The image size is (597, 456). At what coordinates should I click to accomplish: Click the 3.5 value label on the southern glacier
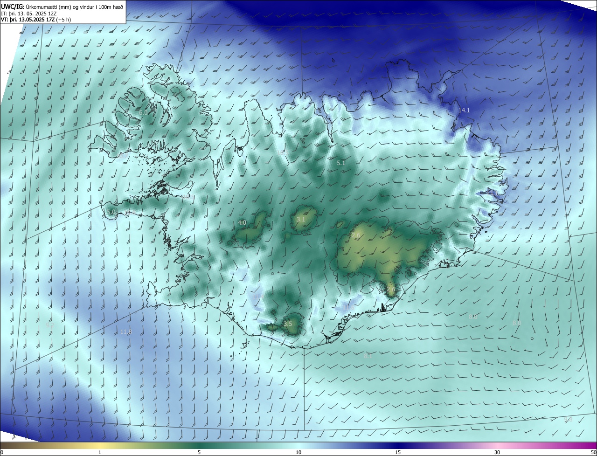288,324
